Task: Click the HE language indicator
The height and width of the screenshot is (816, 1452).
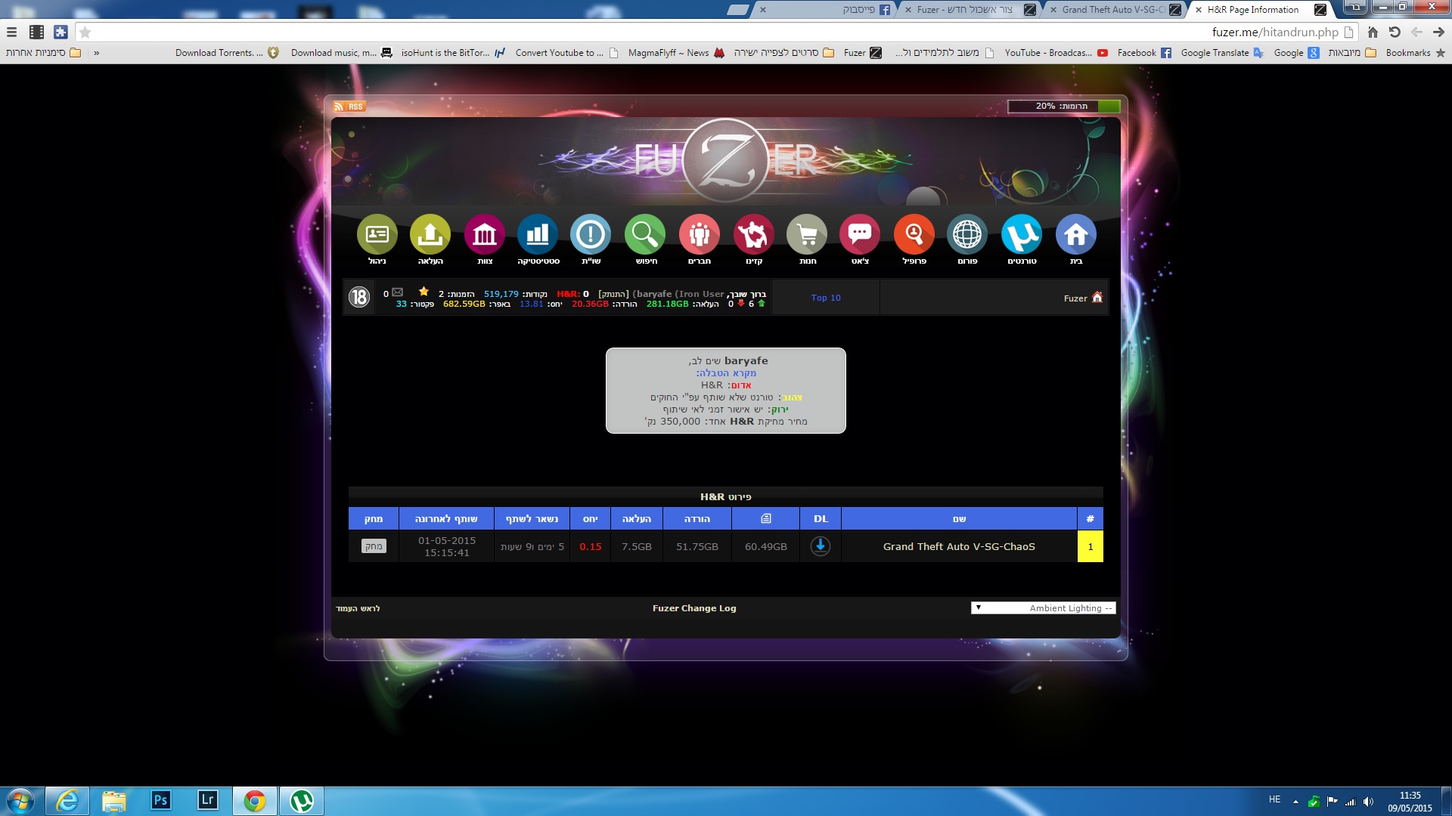Action: click(x=1275, y=799)
